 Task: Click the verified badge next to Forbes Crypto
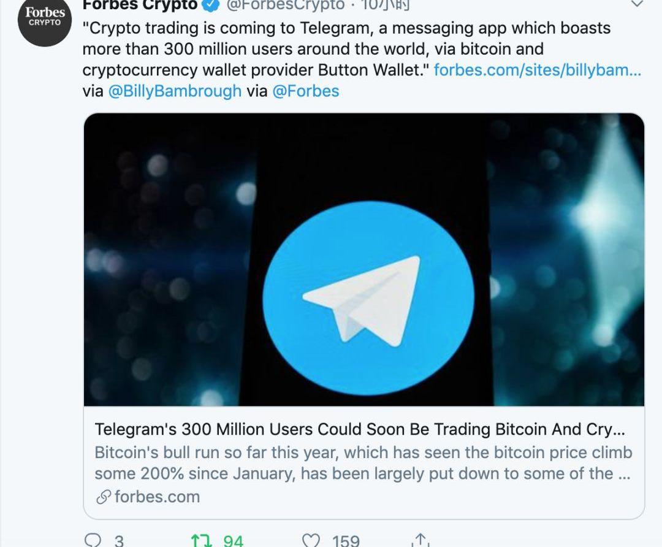point(211,4)
